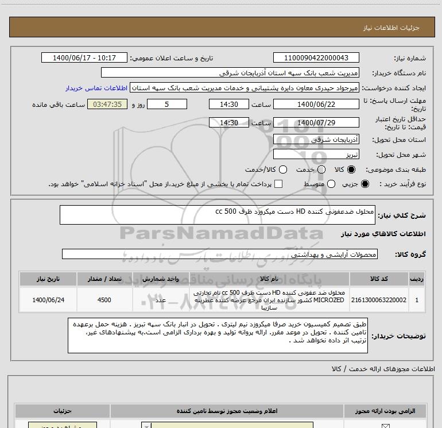Viewport: 442px width, 428px height.
Task: Choose متوسط purchase process type
Action: [x=331, y=184]
